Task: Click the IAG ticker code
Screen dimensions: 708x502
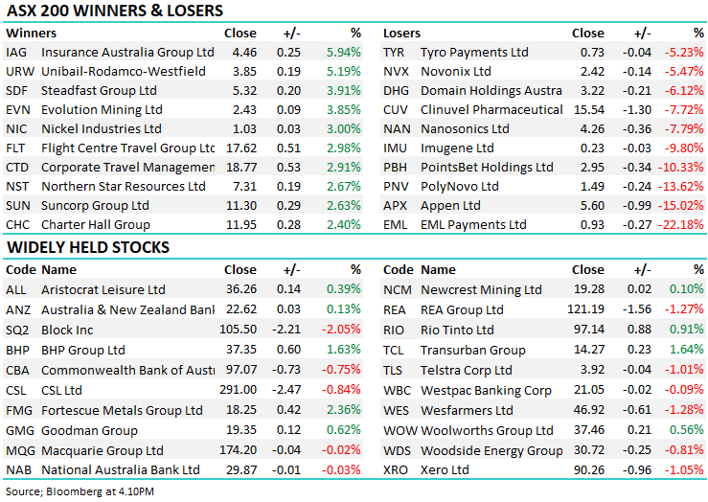Action: tap(15, 52)
